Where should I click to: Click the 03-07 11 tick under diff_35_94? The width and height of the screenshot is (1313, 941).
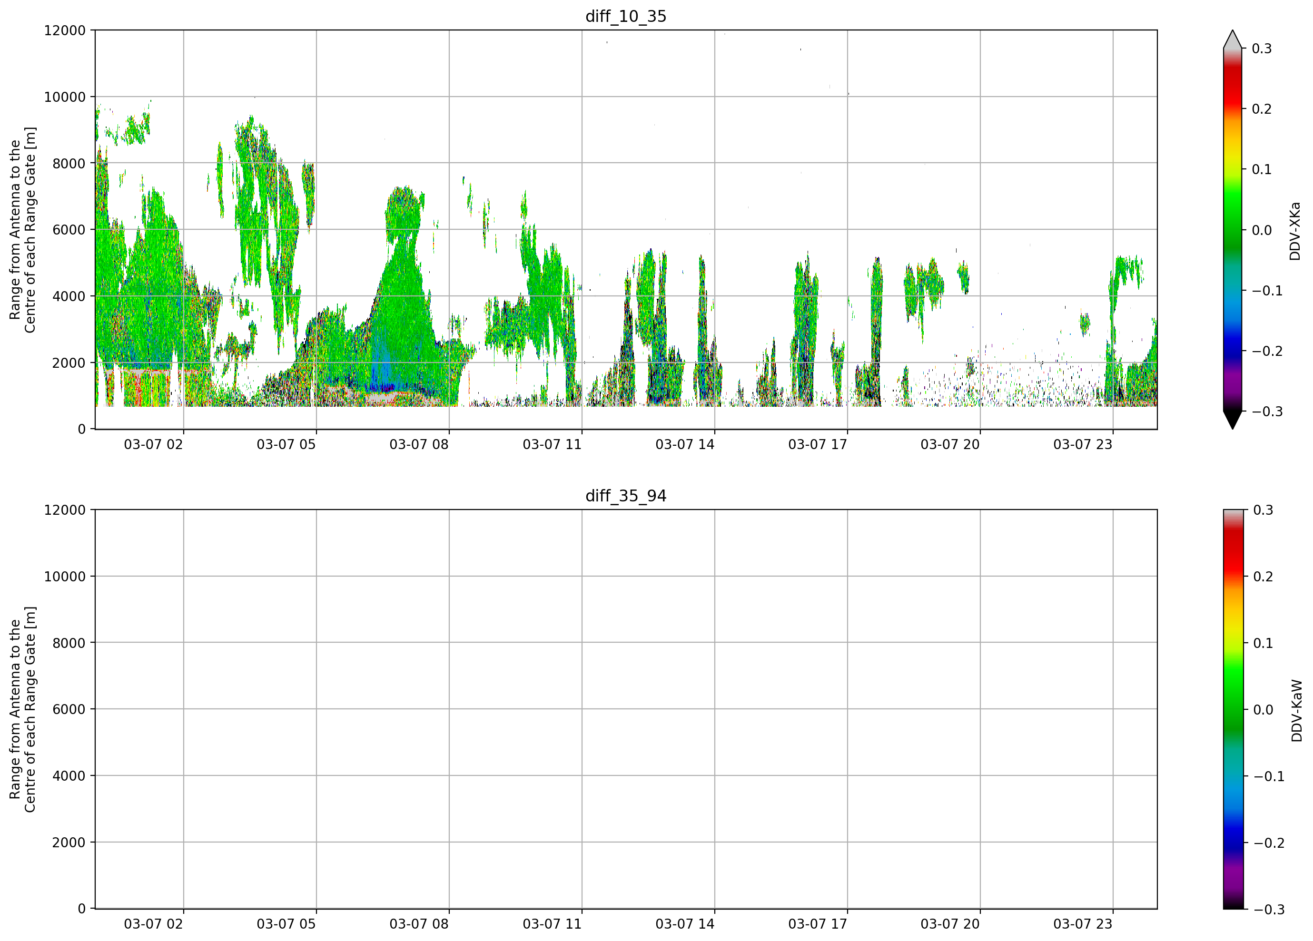[552, 924]
